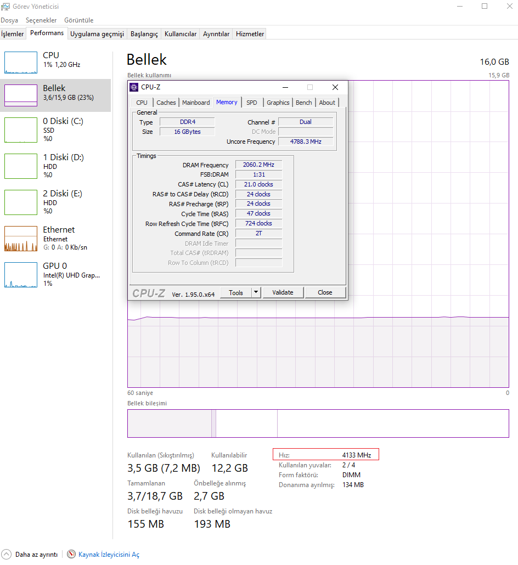Select the CPU performance graph thumbnail
This screenshot has width=518, height=565.
20,63
